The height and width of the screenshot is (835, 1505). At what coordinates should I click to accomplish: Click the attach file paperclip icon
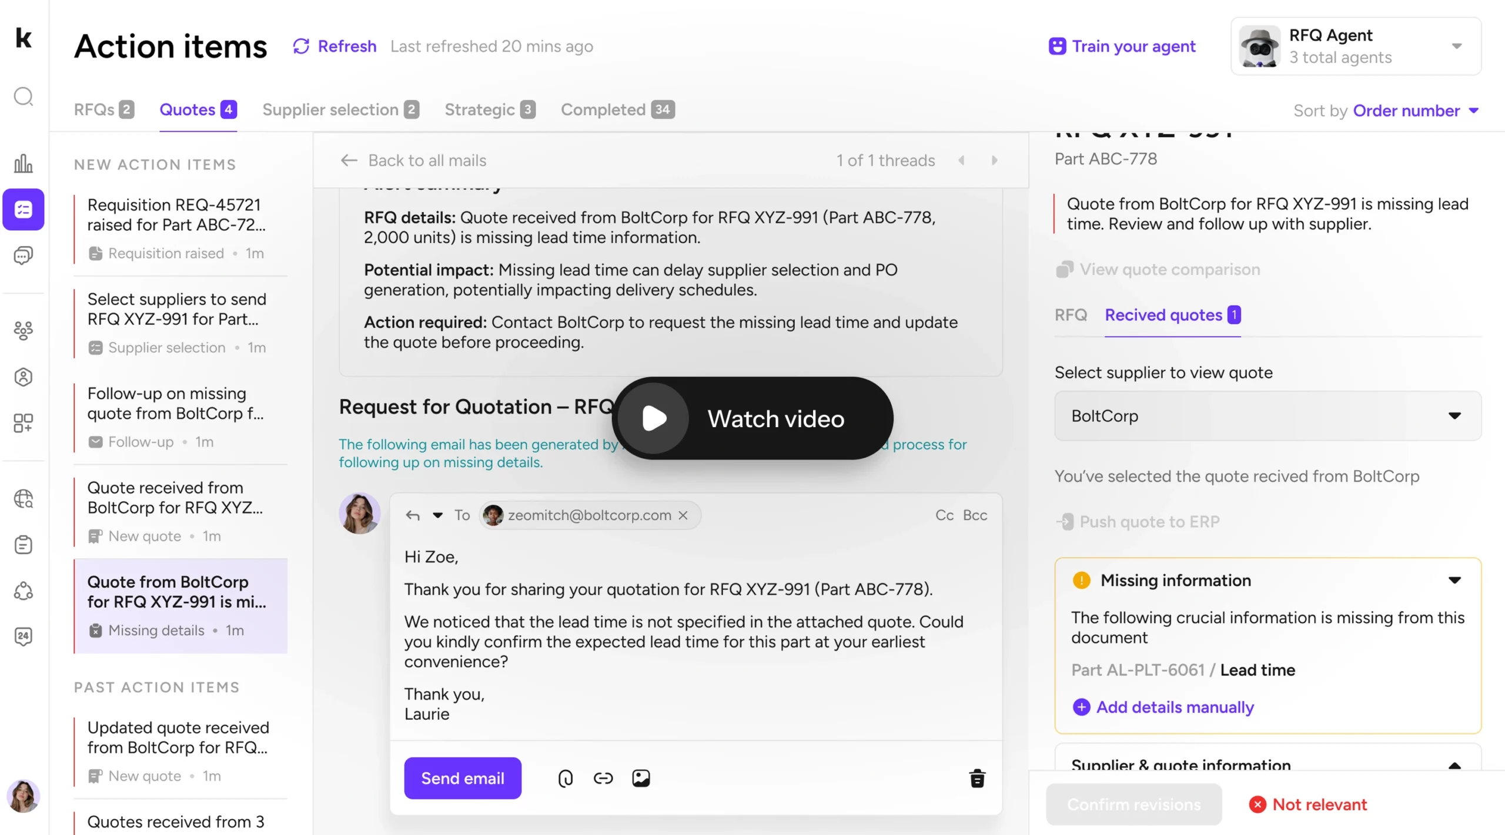pyautogui.click(x=565, y=778)
